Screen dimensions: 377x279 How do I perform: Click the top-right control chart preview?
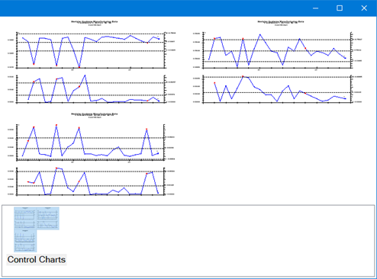coord(278,62)
